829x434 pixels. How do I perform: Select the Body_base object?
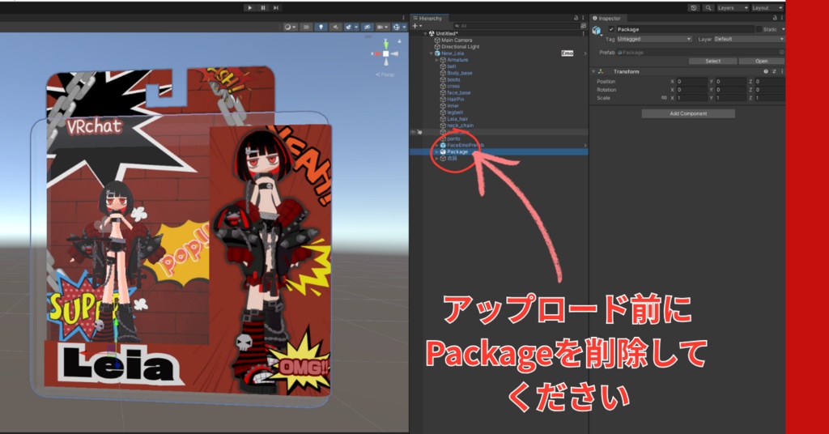(x=460, y=73)
